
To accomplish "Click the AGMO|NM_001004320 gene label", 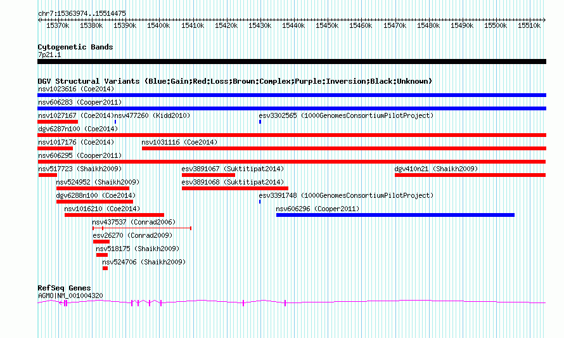I will [x=70, y=296].
